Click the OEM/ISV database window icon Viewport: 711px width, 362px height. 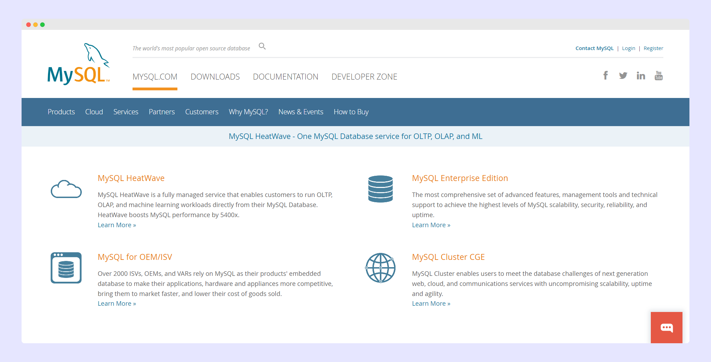(66, 268)
